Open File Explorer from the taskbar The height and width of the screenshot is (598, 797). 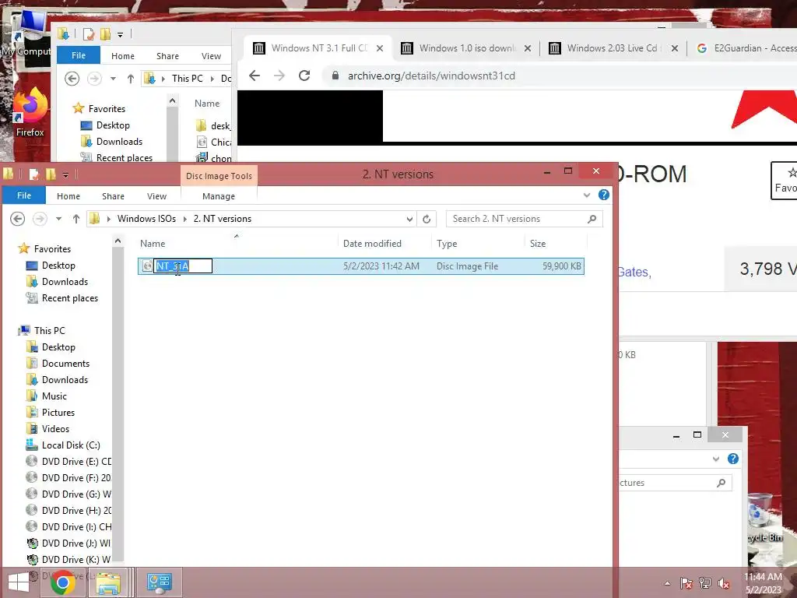coord(109,582)
